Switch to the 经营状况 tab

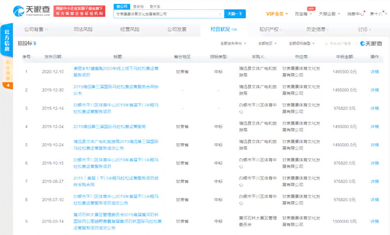click(223, 30)
